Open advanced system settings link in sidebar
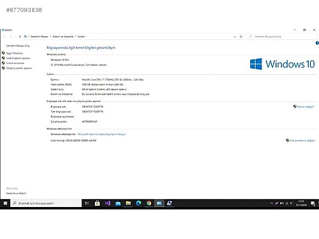This screenshot has width=319, height=239. (x=19, y=68)
